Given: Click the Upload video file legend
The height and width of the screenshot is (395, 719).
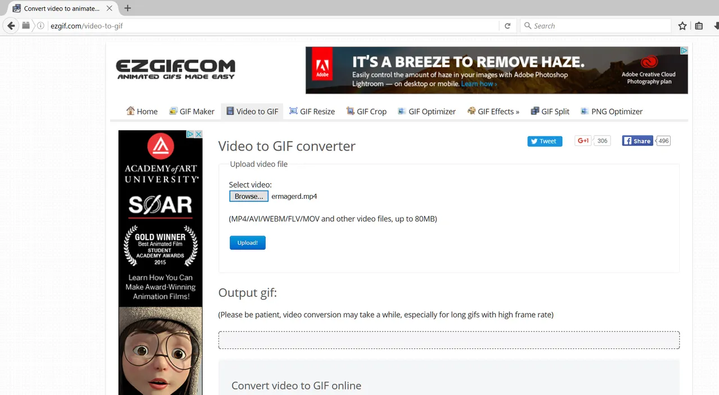Looking at the screenshot, I should pos(259,164).
